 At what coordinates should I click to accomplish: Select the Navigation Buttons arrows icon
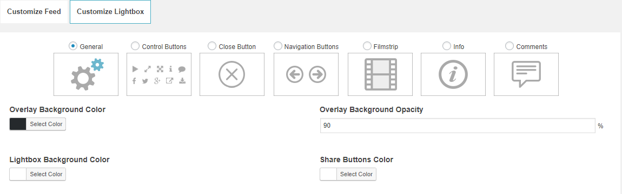pyautogui.click(x=306, y=74)
